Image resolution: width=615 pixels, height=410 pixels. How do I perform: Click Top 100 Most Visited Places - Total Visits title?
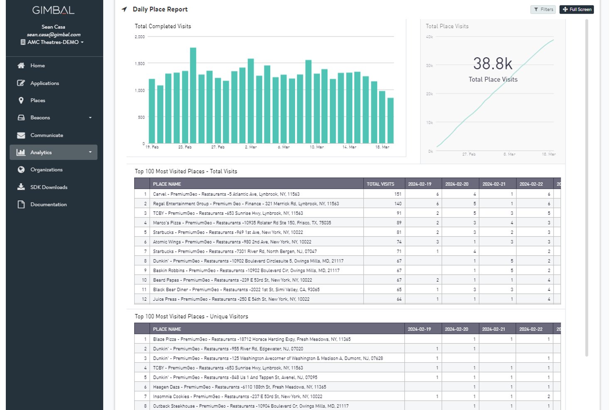tap(186, 171)
